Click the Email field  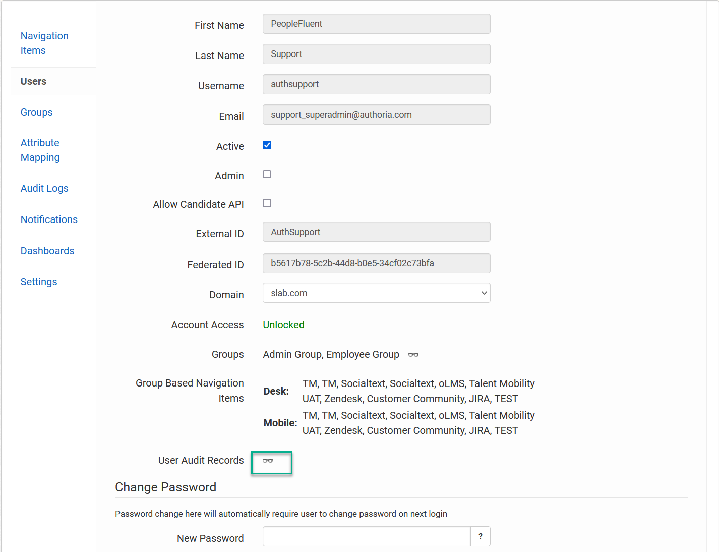click(377, 115)
